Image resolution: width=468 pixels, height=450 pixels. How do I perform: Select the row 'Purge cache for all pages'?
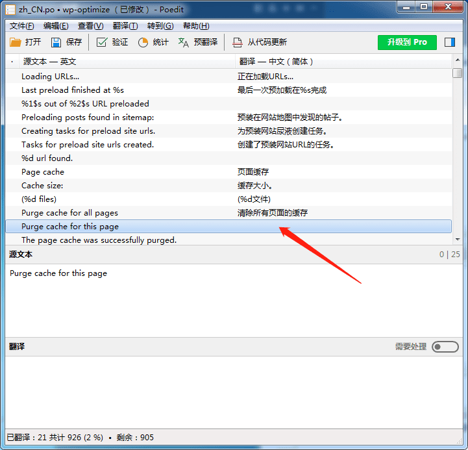(x=228, y=213)
